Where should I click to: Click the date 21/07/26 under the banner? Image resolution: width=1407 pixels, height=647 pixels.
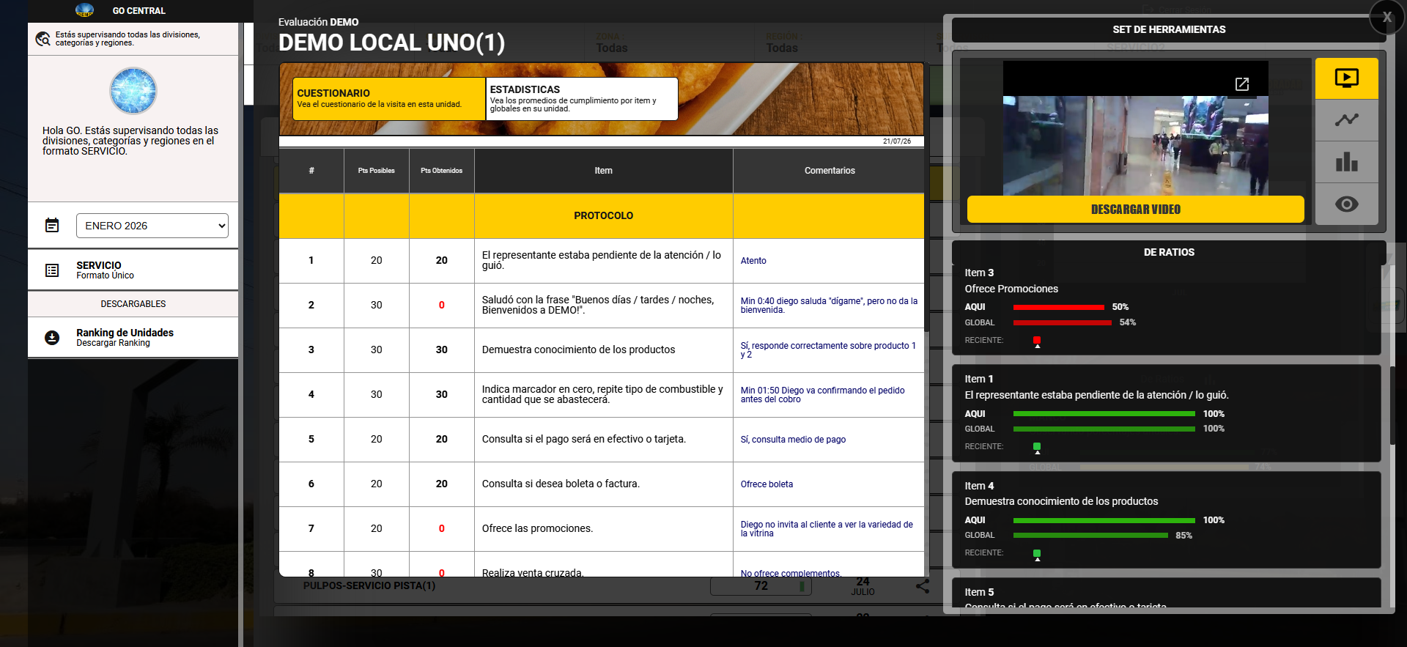[897, 141]
